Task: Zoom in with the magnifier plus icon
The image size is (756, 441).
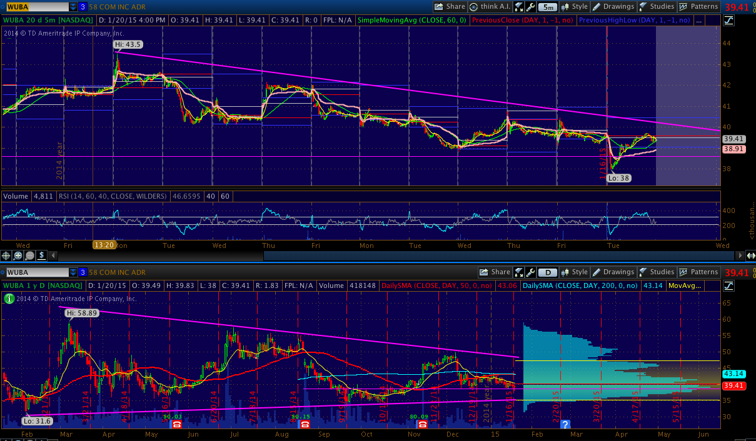Action: click(18, 255)
